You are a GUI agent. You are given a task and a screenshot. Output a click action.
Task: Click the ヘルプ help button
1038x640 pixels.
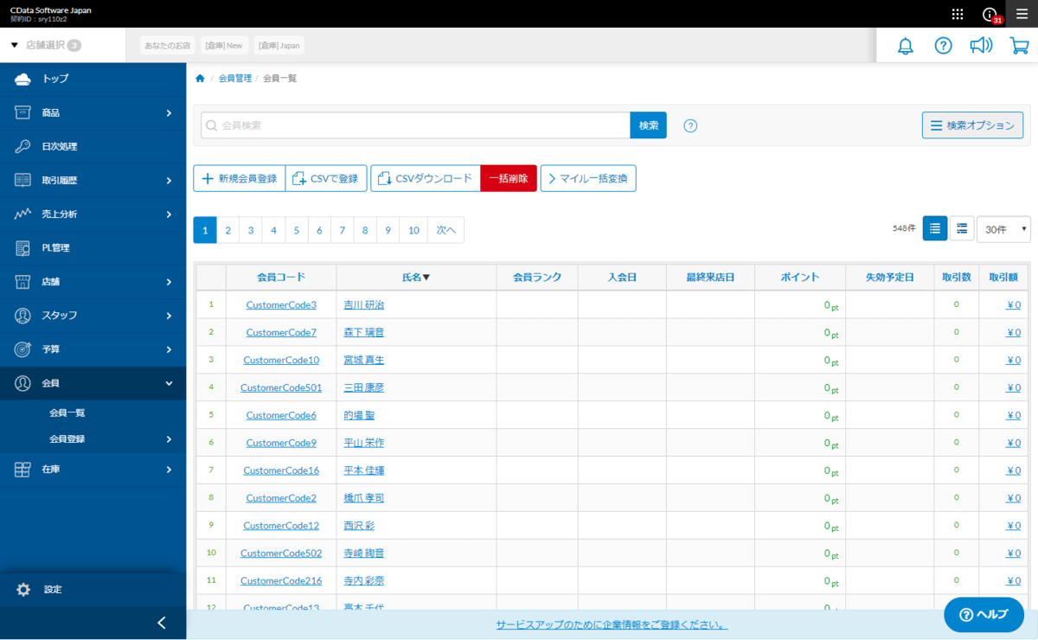[984, 614]
